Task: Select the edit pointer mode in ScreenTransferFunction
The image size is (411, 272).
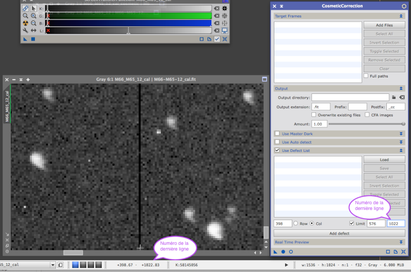Action: tap(33, 8)
